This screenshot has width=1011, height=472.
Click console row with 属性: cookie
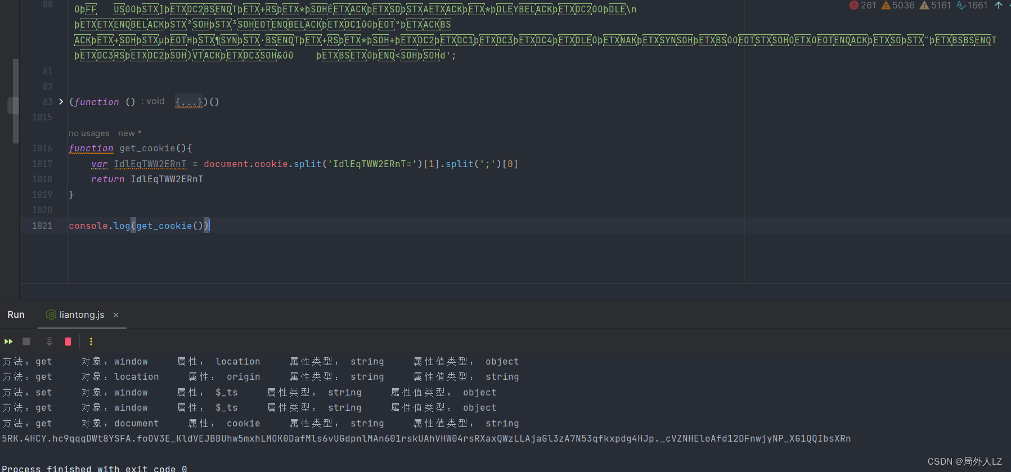point(260,424)
